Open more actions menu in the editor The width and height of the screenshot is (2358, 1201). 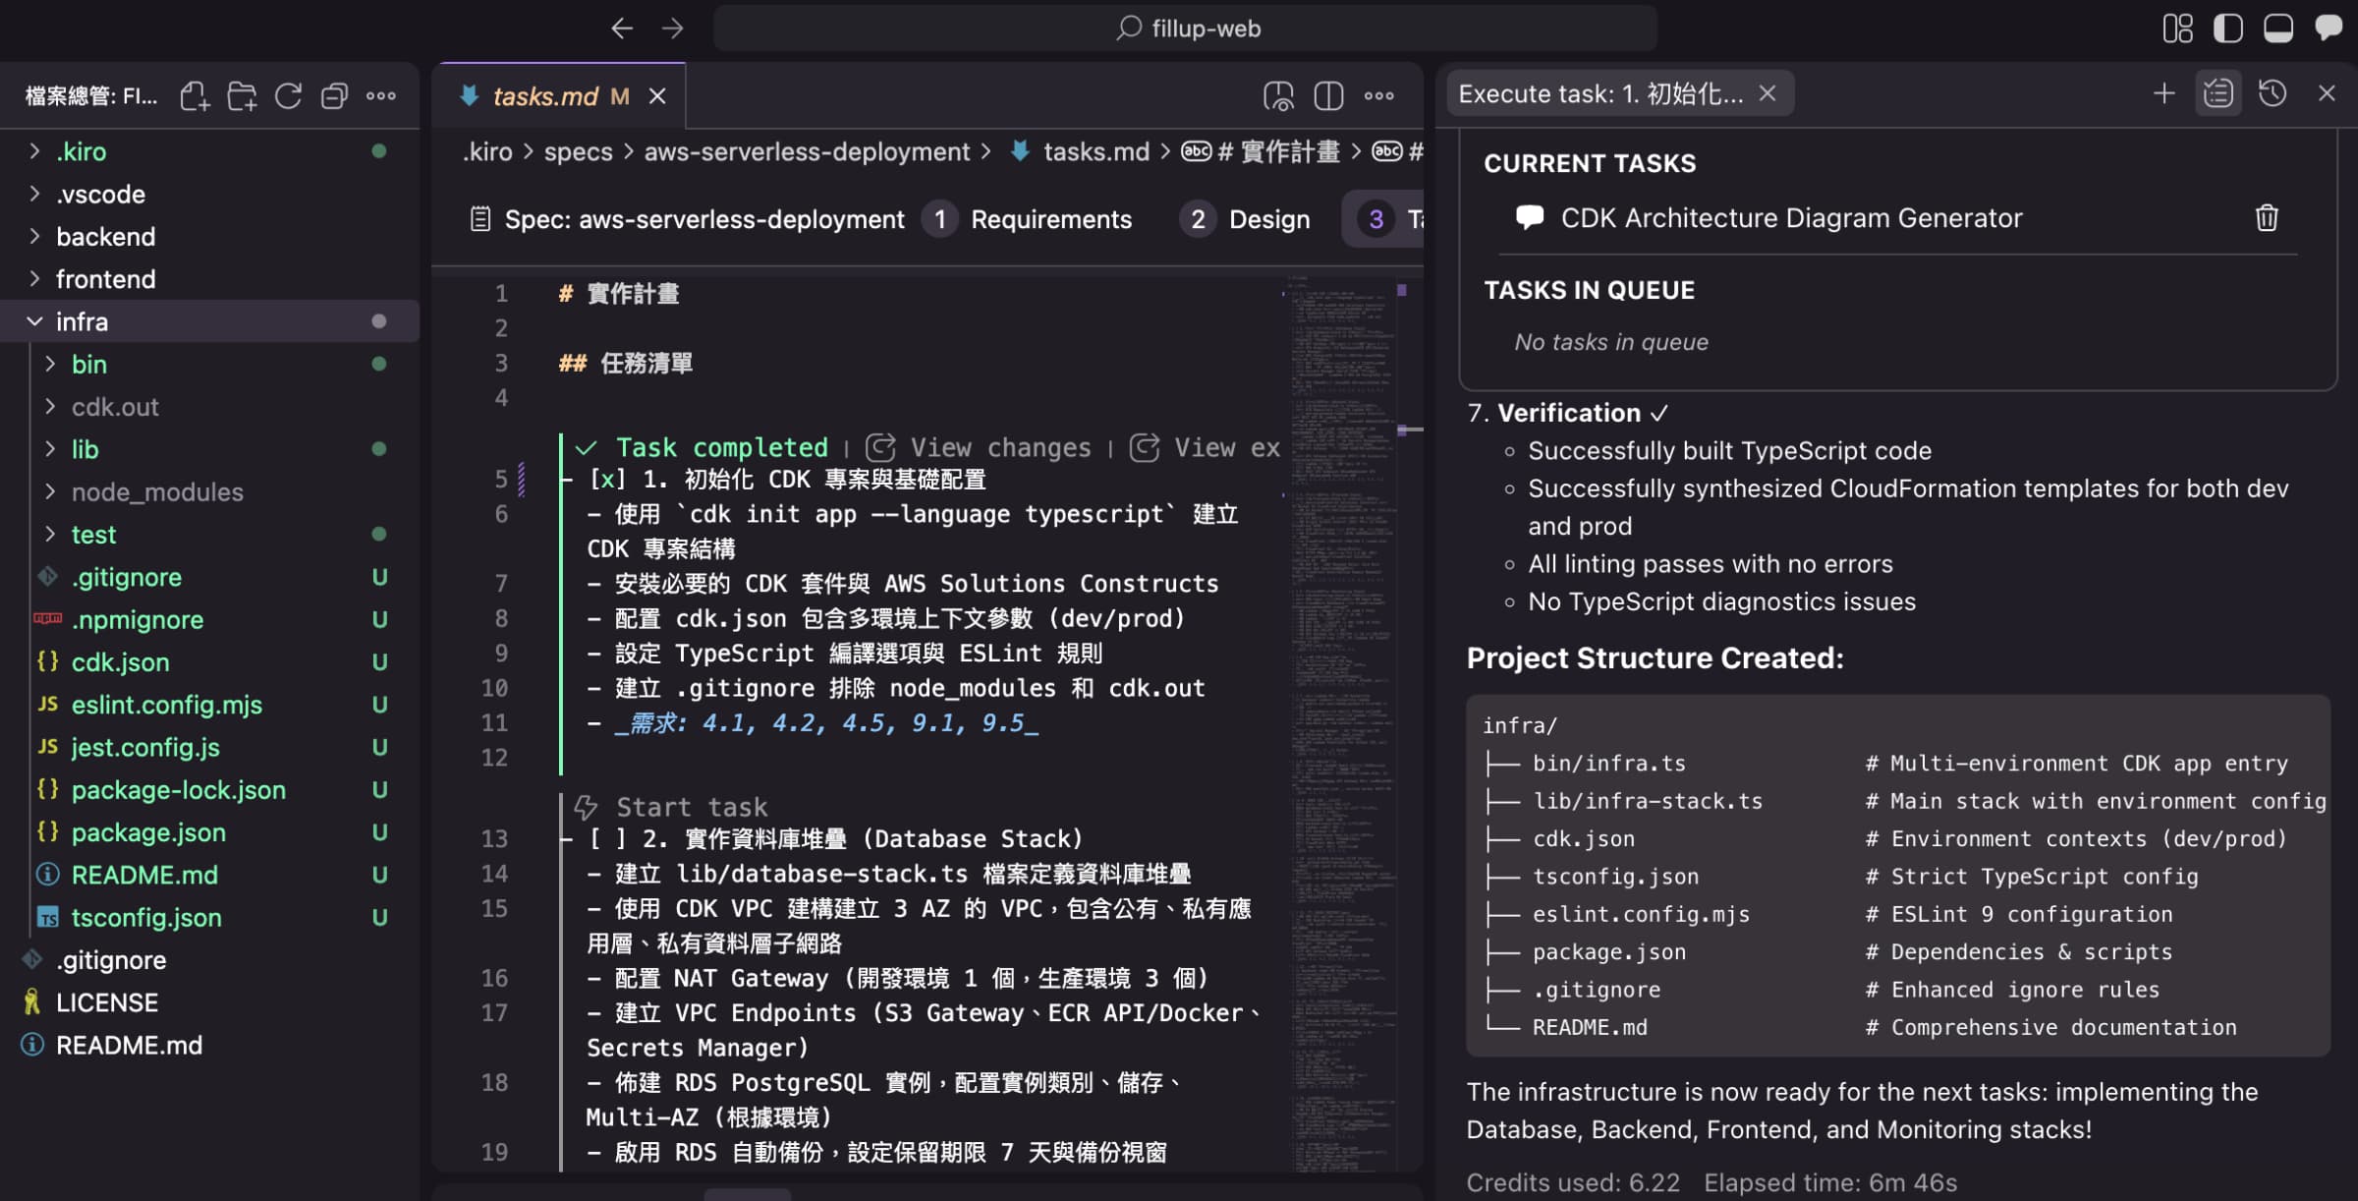[1380, 95]
